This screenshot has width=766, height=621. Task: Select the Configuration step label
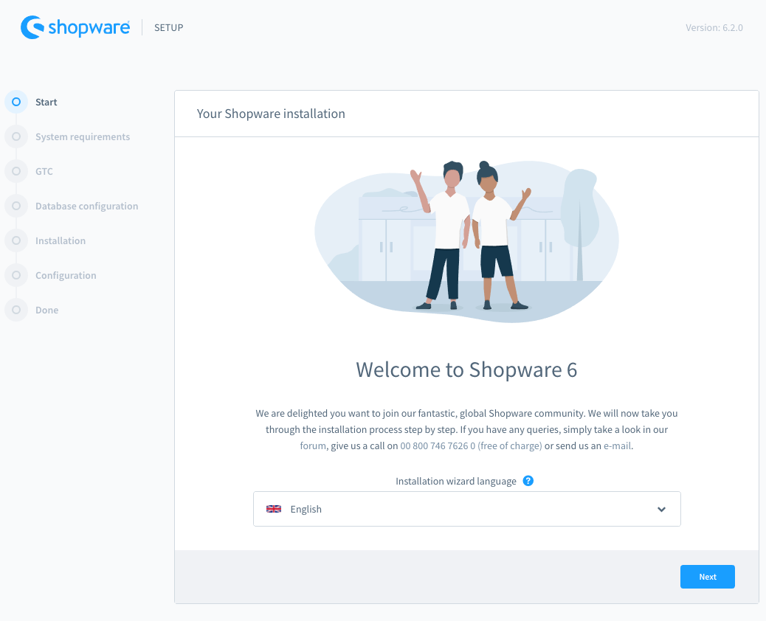66,275
